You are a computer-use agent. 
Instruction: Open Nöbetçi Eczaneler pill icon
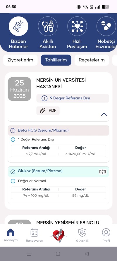point(106,26)
